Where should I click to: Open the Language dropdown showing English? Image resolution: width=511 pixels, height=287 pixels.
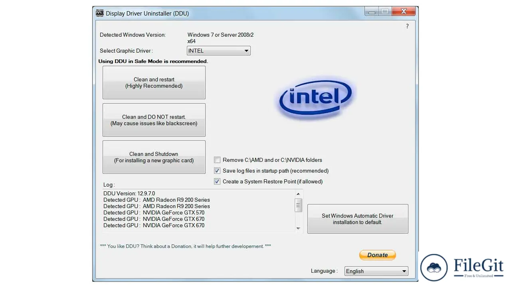pyautogui.click(x=376, y=271)
